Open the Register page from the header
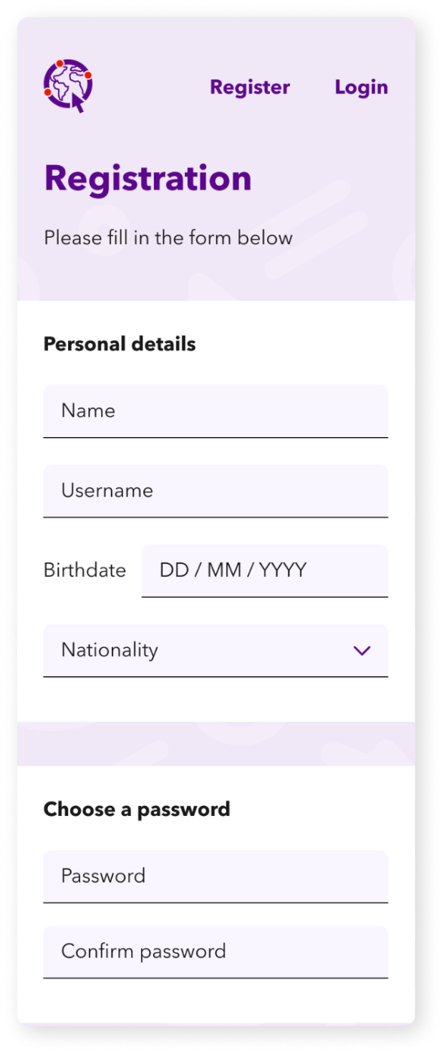The height and width of the screenshot is (1055, 444). click(249, 88)
